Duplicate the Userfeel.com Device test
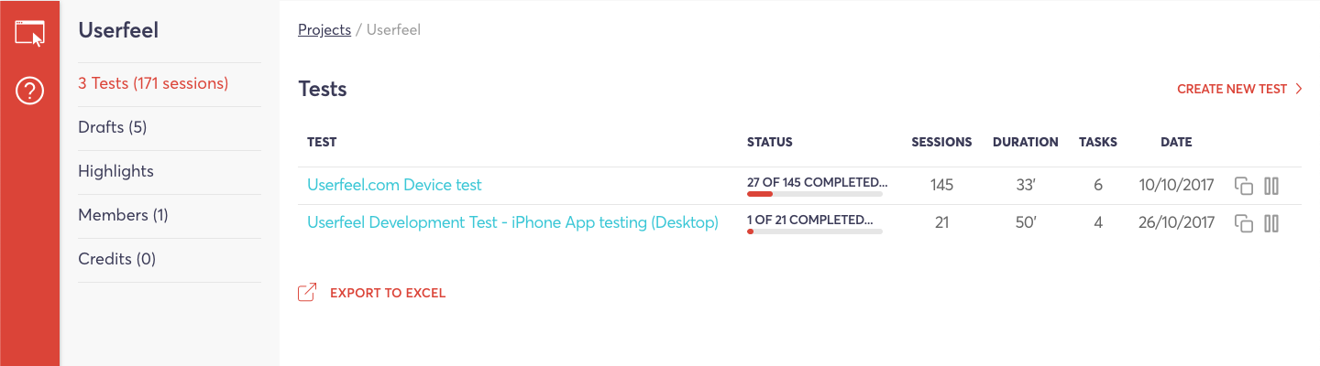This screenshot has height=366, width=1320. click(1244, 186)
